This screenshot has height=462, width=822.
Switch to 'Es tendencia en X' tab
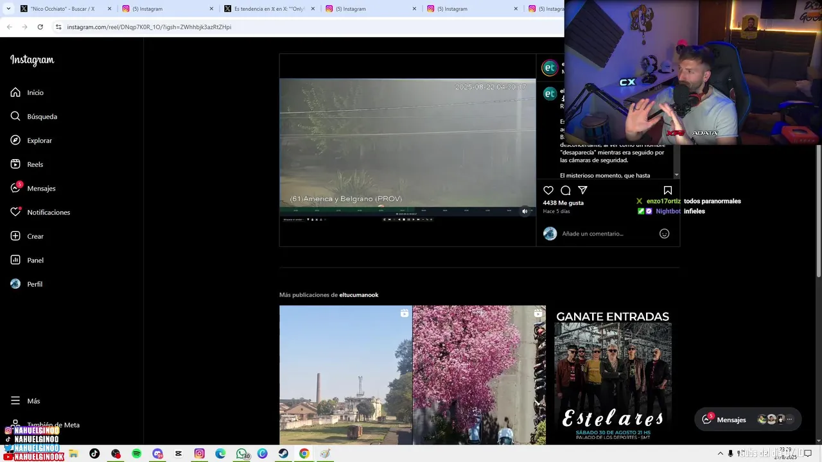[x=269, y=9]
